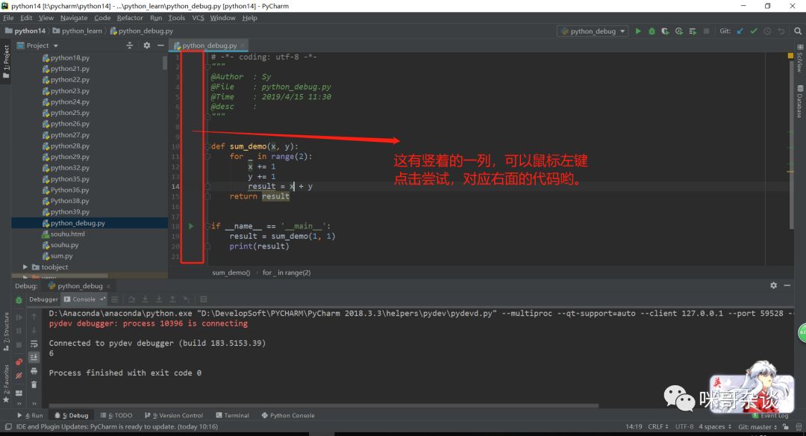Switch to the Debugger tab
Screen dimensions: 806x436
coord(44,299)
